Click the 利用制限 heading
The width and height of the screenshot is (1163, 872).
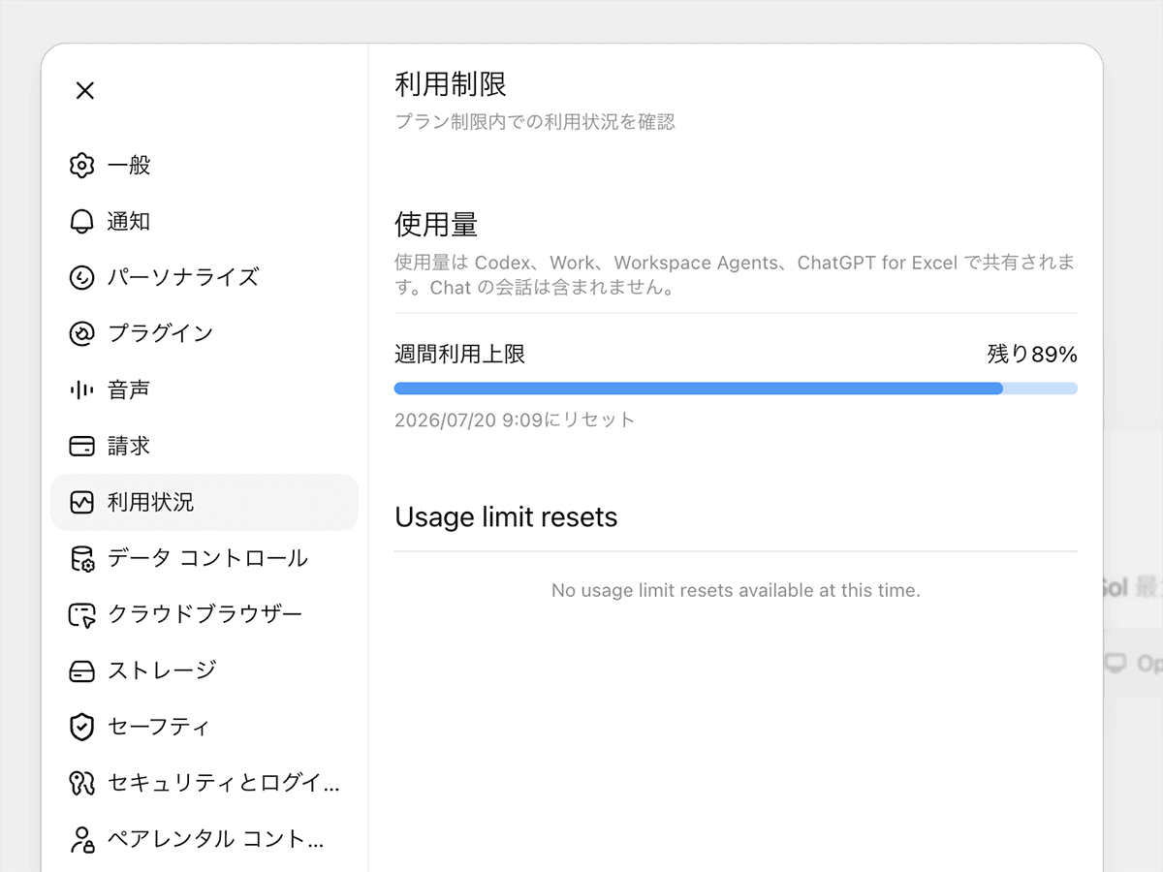coord(451,84)
